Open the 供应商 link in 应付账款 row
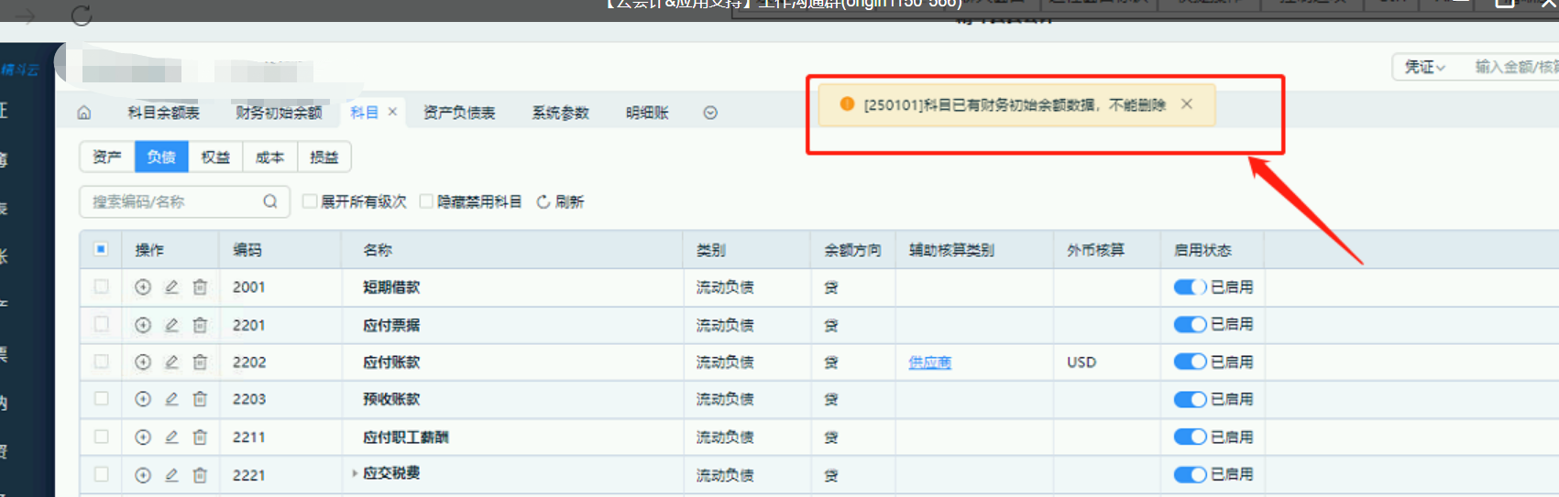This screenshot has width=1559, height=497. 929,362
